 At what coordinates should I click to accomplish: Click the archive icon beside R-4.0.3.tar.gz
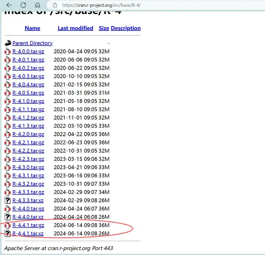[7, 76]
